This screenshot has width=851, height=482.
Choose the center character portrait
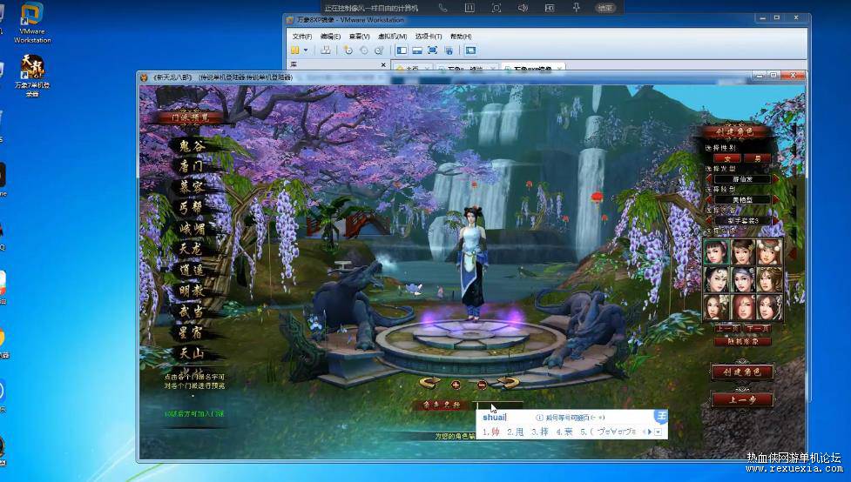[x=743, y=280]
